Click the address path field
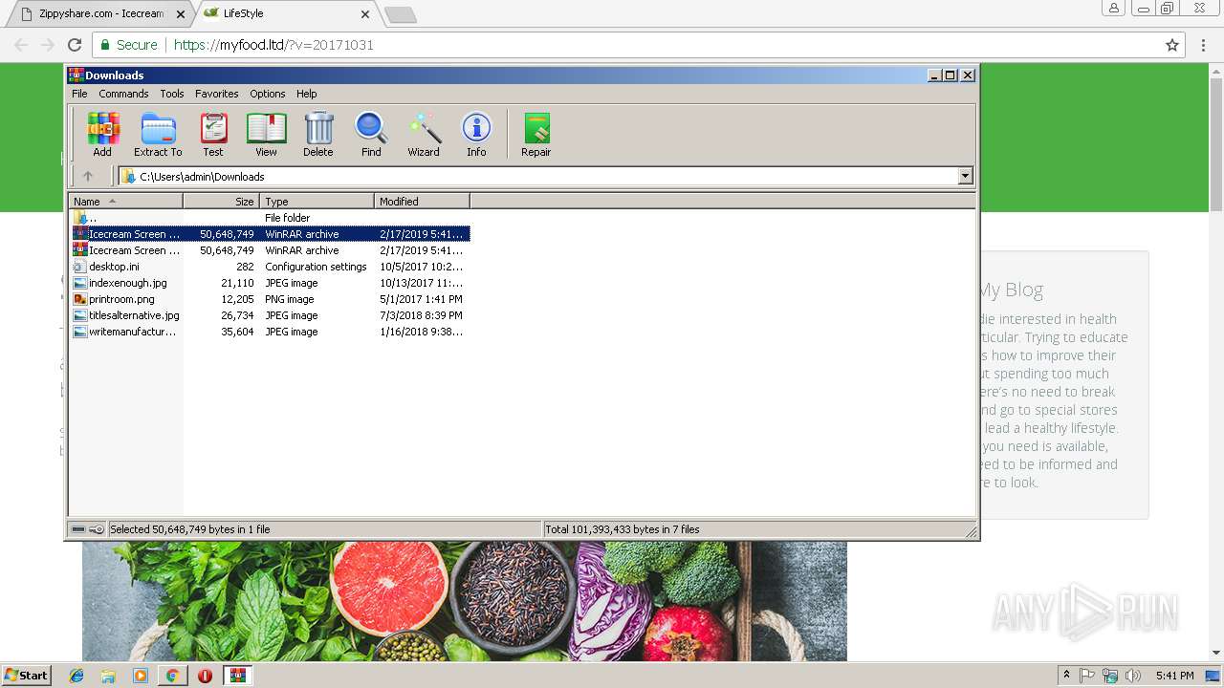Viewport: 1224px width, 688px height. [x=545, y=176]
